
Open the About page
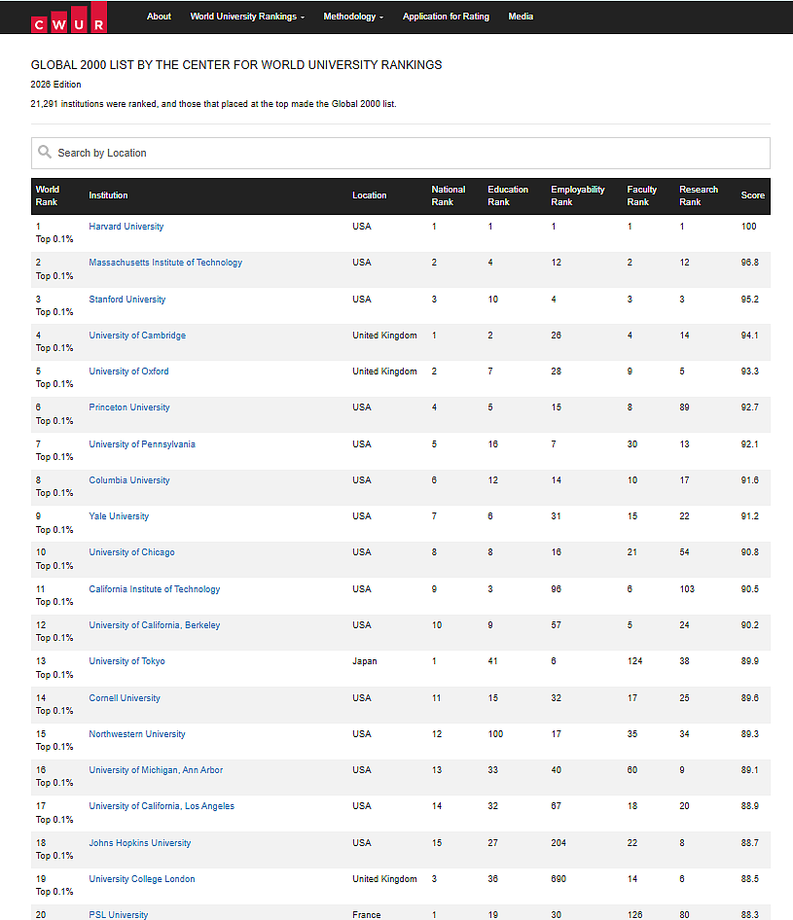pos(159,17)
